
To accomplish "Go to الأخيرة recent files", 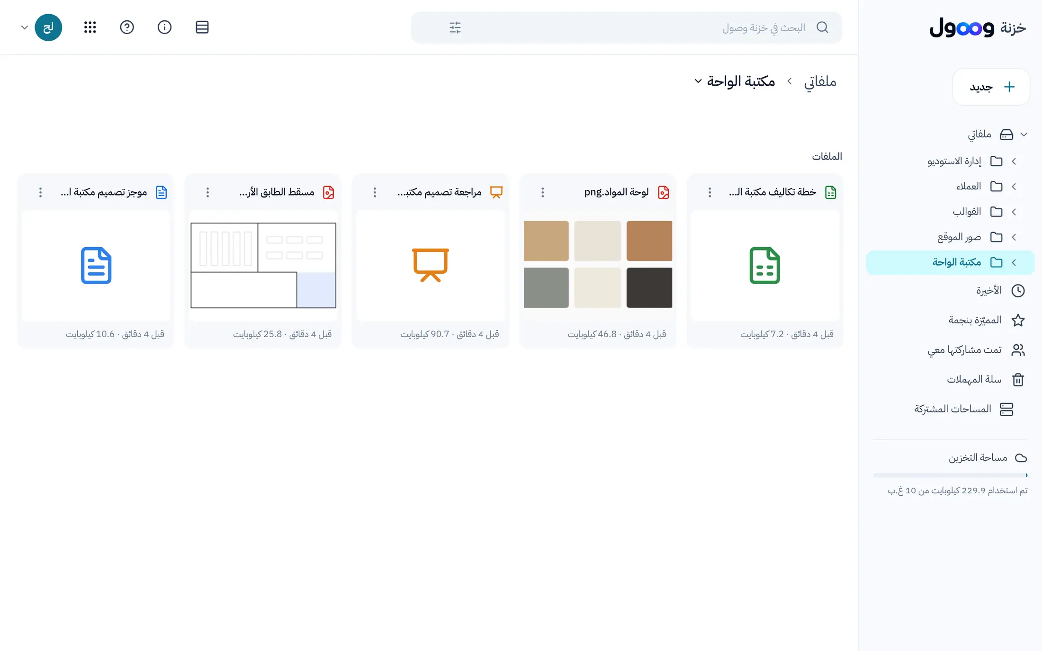I will 950,290.
